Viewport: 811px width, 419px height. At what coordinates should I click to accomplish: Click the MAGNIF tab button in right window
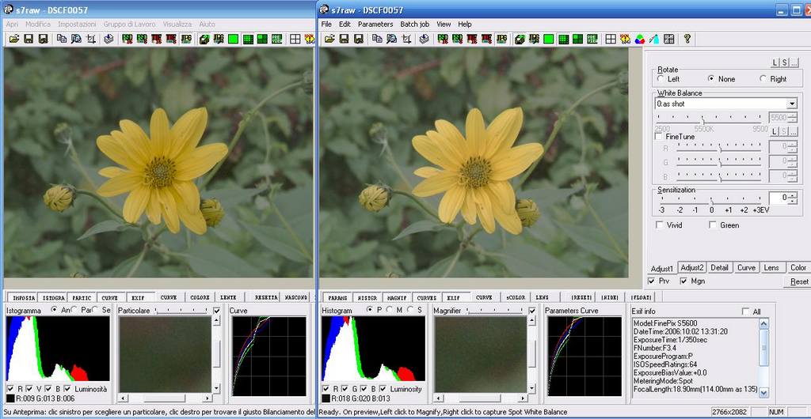(x=397, y=298)
